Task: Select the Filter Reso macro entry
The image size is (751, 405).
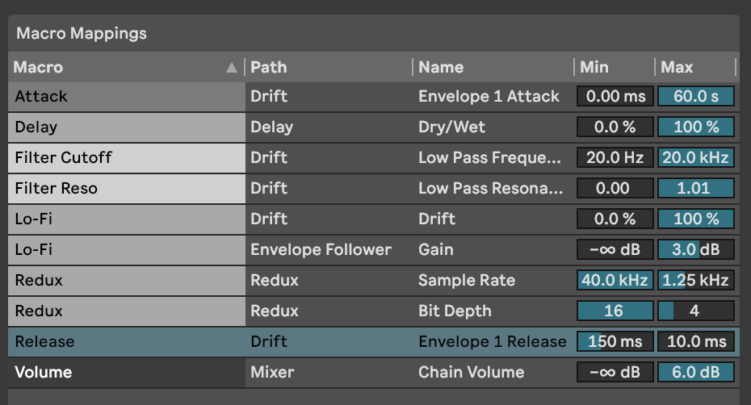Action: (x=127, y=189)
